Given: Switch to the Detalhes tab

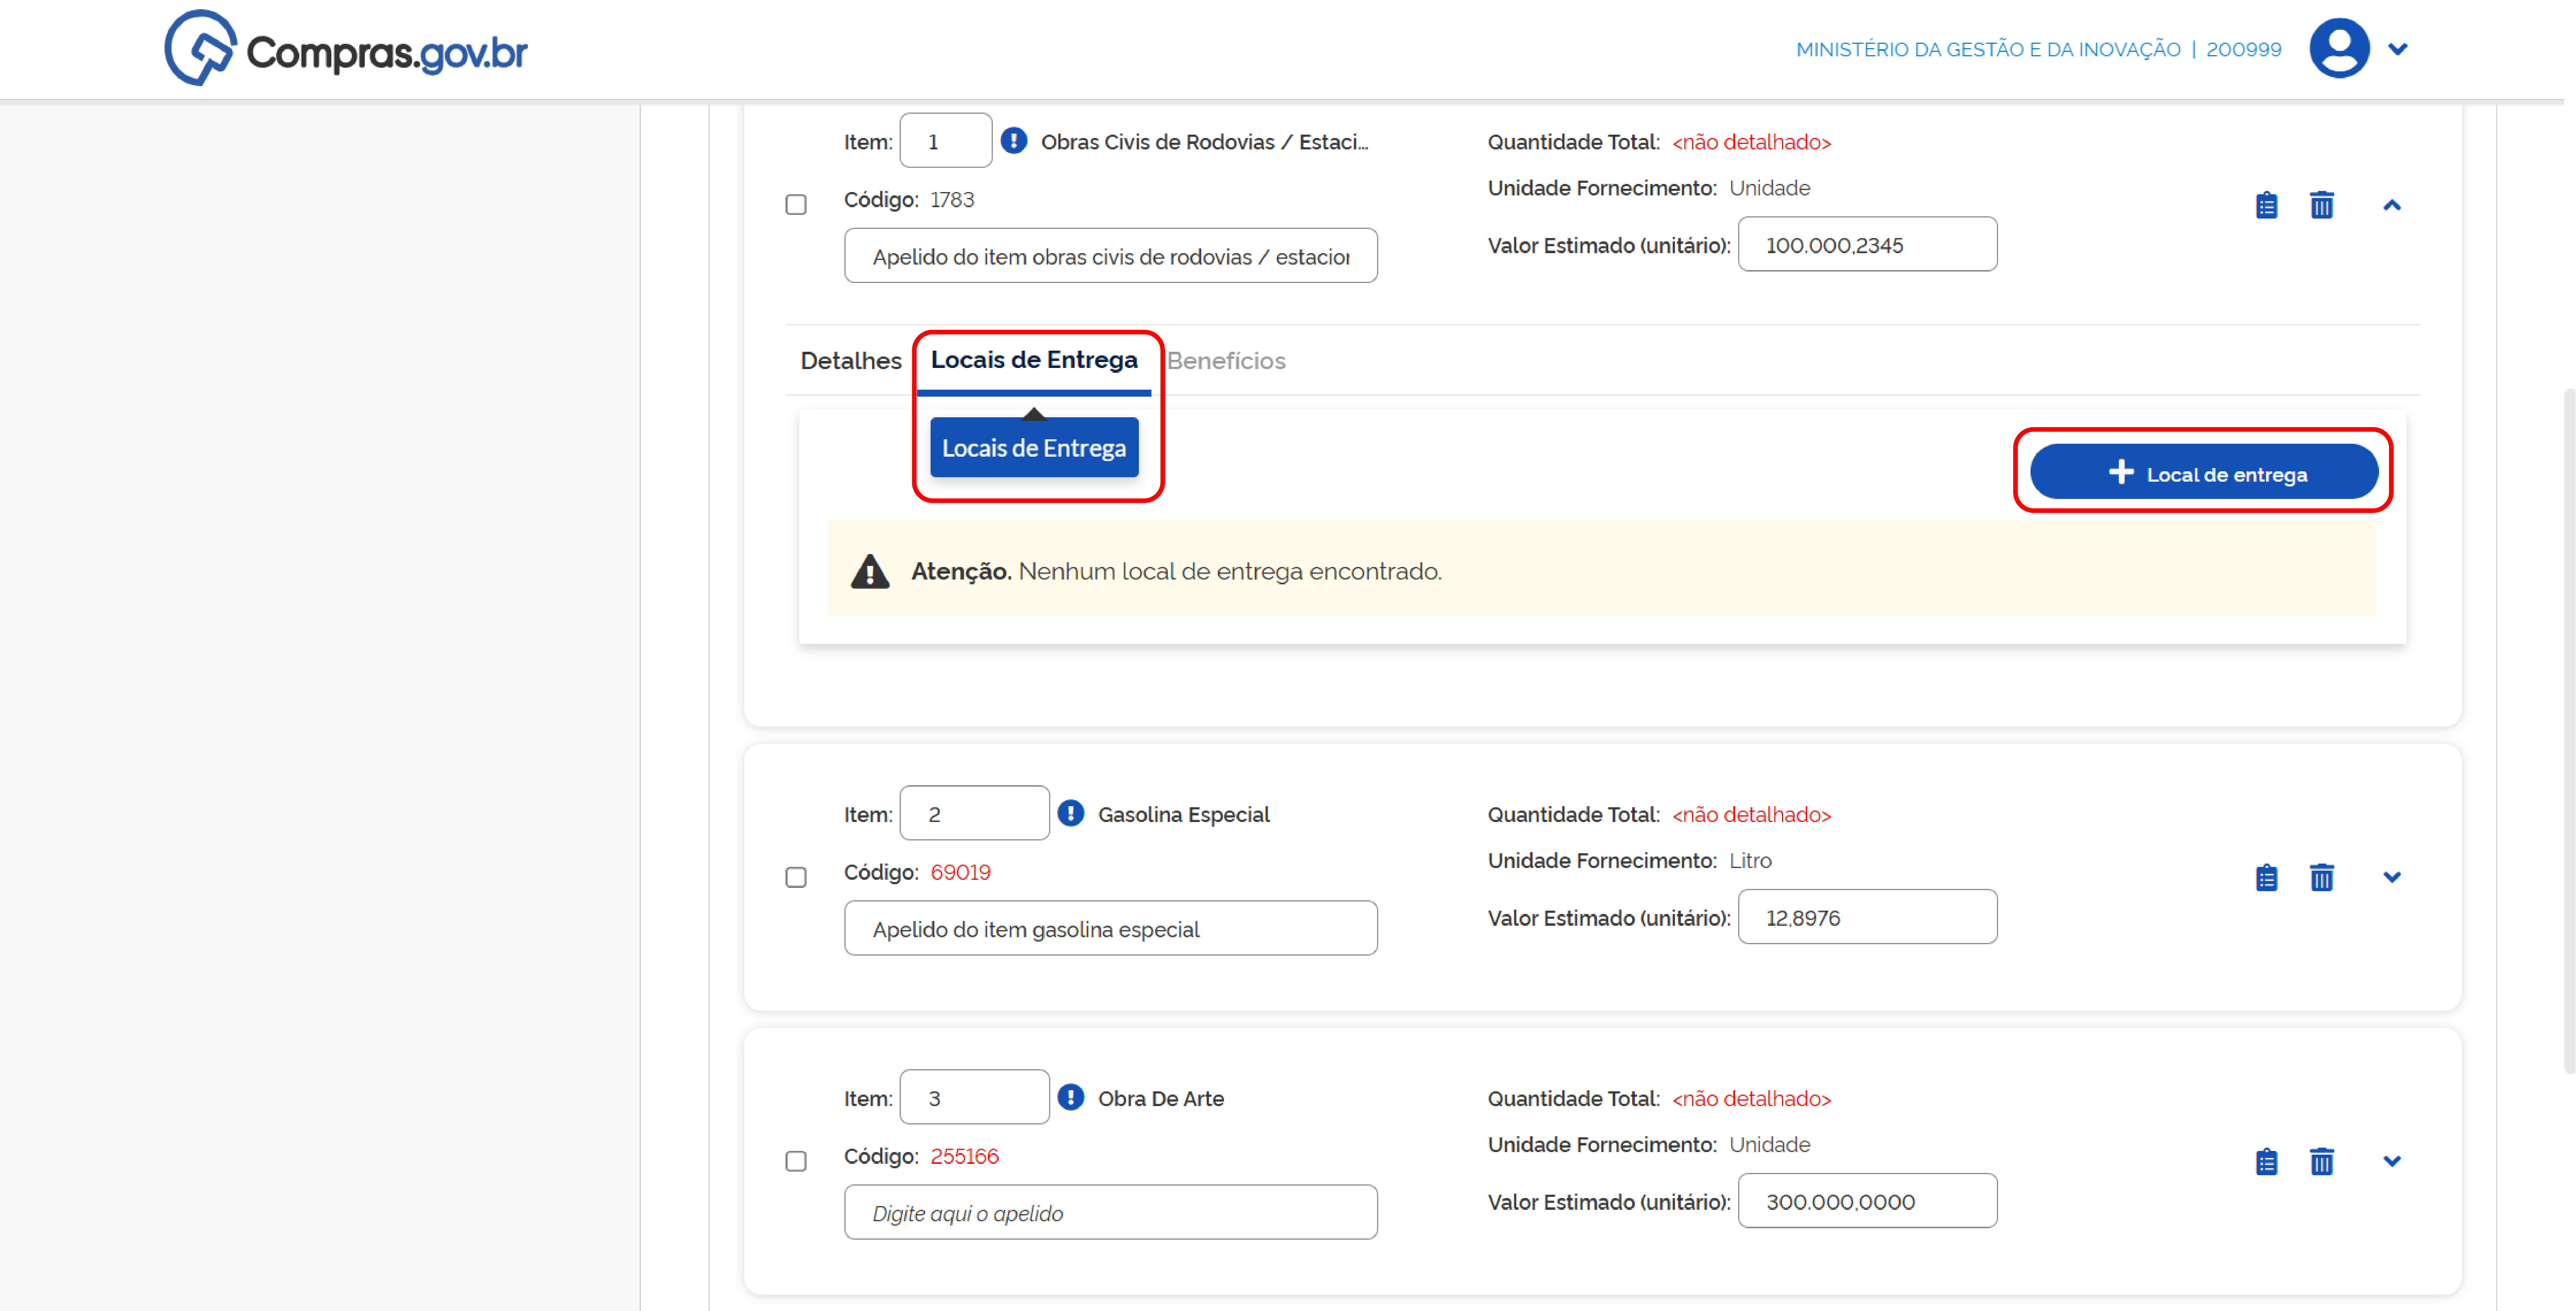Looking at the screenshot, I should pyautogui.click(x=851, y=361).
